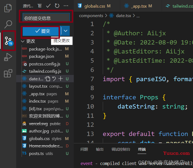
Task: Select tailwind.config.js in changes list
Action: point(45,71)
